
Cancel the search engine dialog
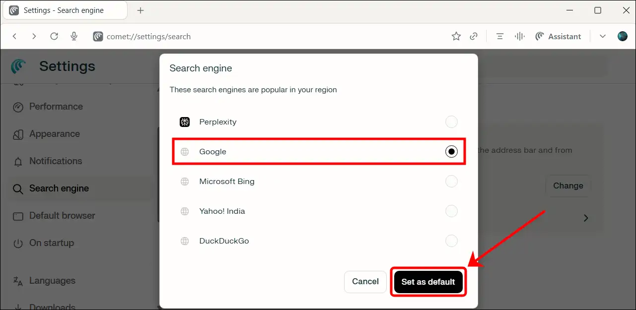(365, 282)
